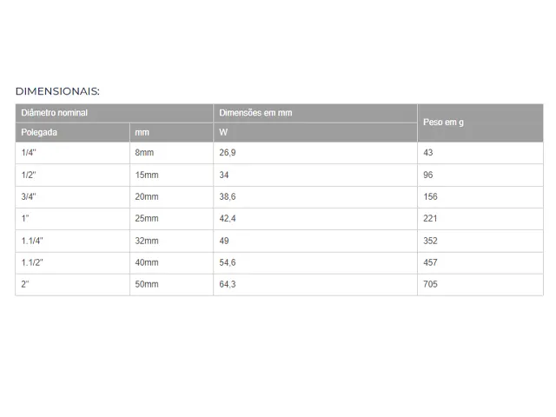Select the Diâmetro nominal header cell
The image size is (556, 417).
coord(114,114)
